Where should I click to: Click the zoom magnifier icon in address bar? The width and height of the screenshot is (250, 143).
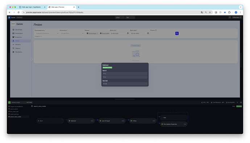tap(206, 12)
